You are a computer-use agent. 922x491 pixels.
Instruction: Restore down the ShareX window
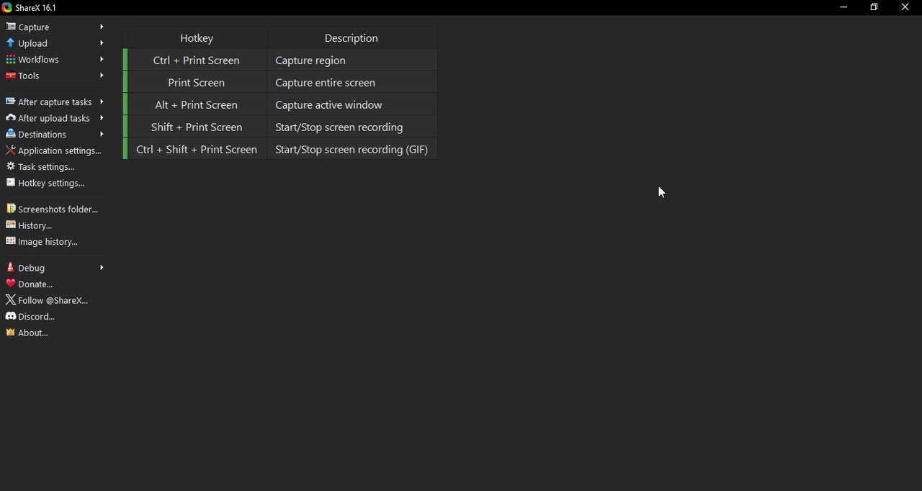[x=874, y=7]
